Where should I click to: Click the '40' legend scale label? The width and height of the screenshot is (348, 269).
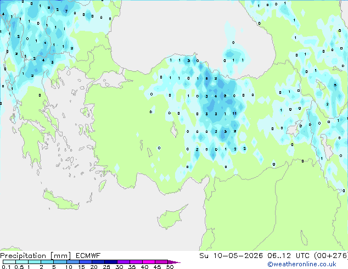tap(144, 267)
